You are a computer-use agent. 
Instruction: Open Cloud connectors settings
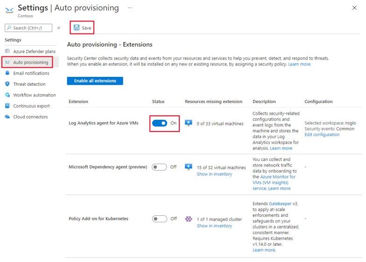(x=30, y=117)
